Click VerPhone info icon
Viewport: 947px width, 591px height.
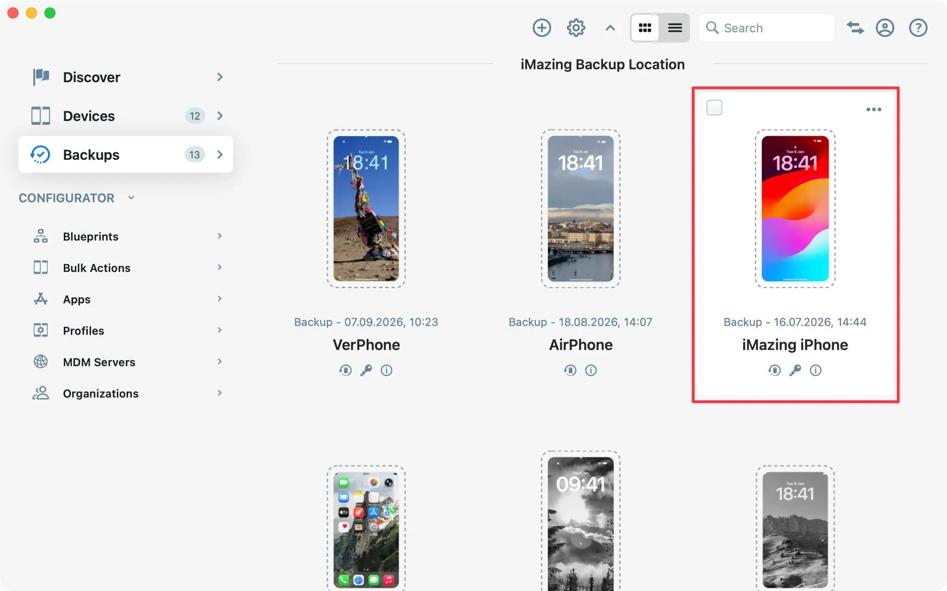pyautogui.click(x=387, y=370)
